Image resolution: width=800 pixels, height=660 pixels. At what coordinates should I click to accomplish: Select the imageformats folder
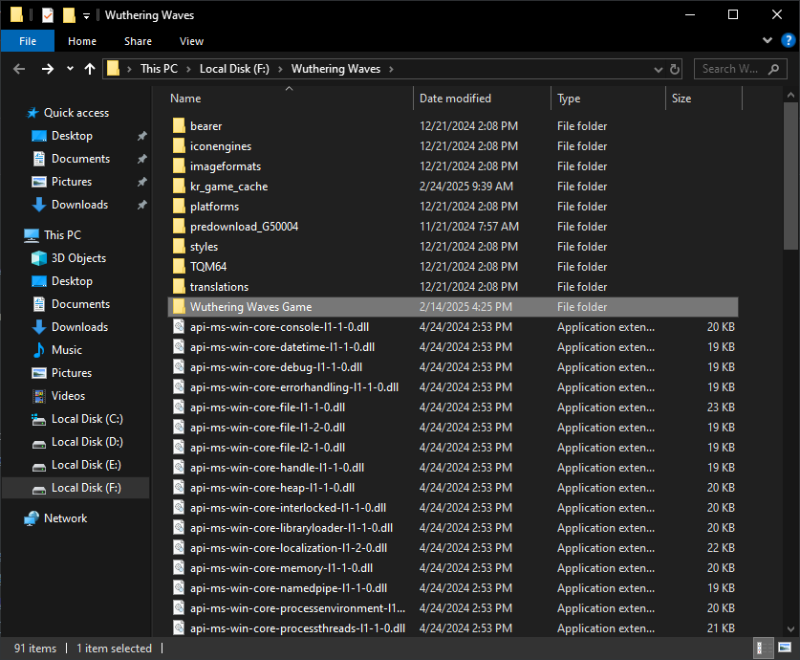click(x=225, y=166)
